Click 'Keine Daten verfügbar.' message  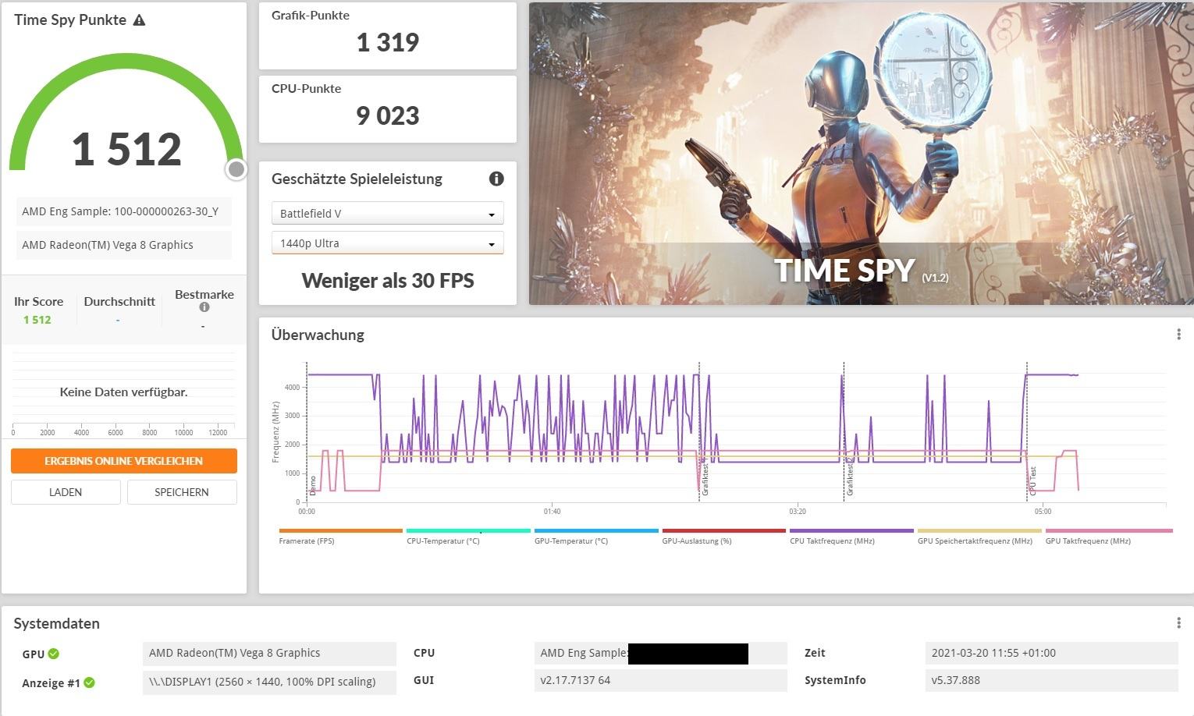click(124, 392)
